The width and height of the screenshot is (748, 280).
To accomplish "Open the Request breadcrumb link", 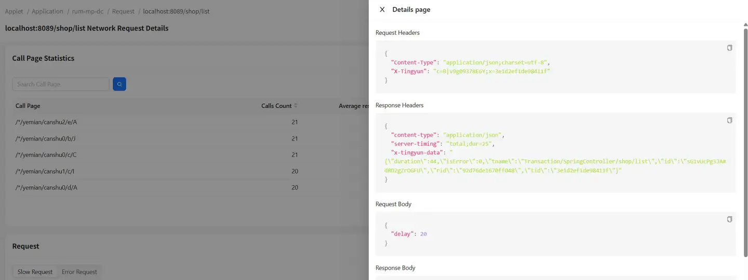I will 123,11.
